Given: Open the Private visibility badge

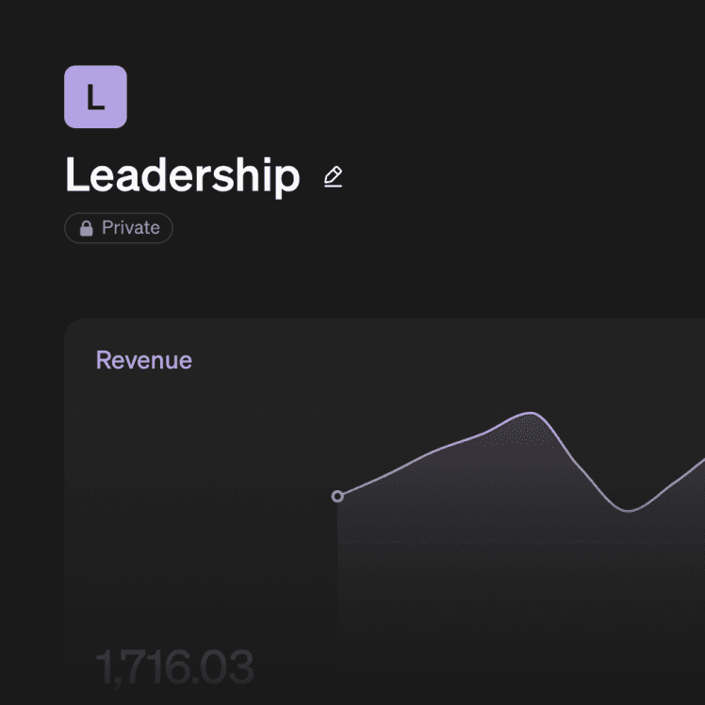Looking at the screenshot, I should tap(119, 228).
